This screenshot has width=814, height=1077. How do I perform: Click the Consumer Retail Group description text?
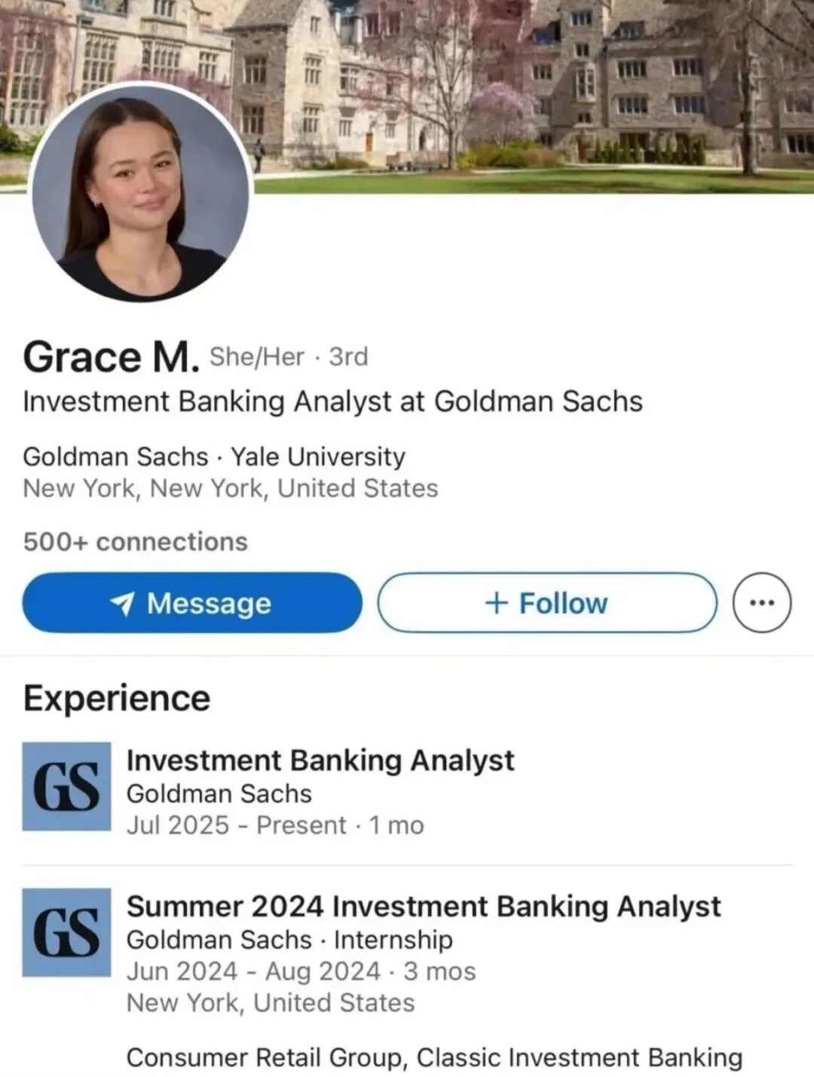pyautogui.click(x=434, y=1057)
